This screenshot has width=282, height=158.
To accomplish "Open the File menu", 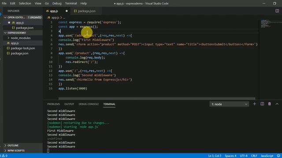I will tap(4, 3).
